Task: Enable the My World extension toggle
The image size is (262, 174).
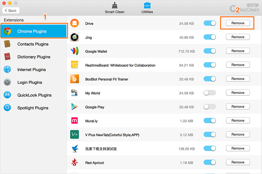Action: coord(210,93)
